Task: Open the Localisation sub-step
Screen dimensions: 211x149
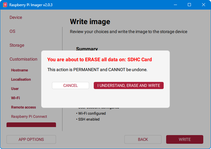Action: click(x=21, y=79)
